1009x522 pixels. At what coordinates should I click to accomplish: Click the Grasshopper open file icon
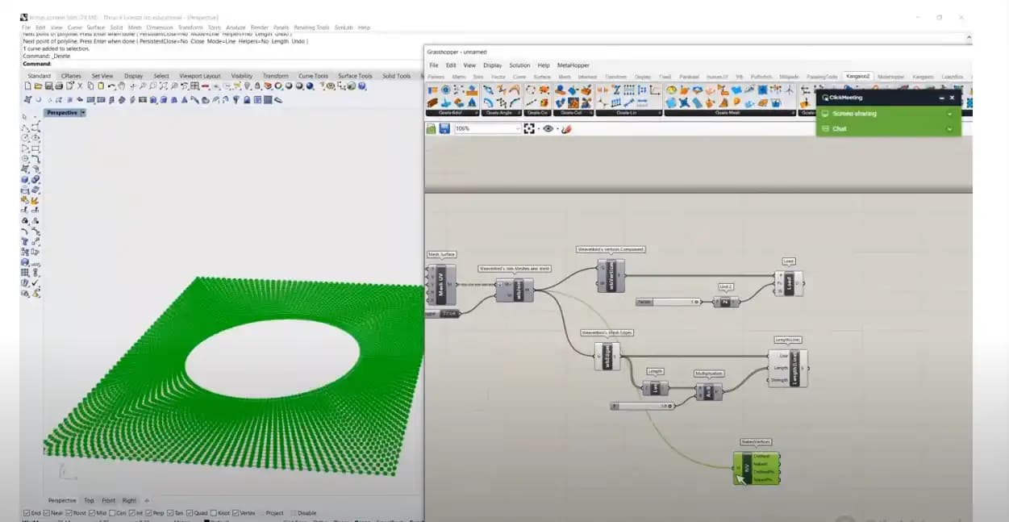tap(432, 128)
